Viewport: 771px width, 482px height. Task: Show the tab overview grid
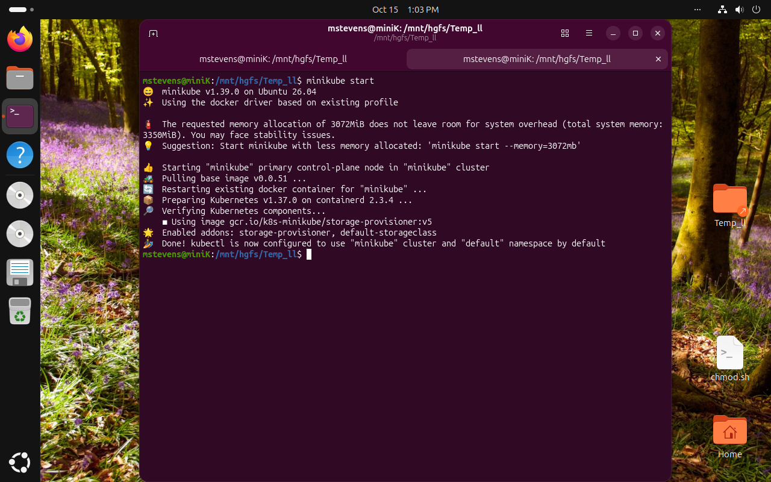pyautogui.click(x=565, y=33)
